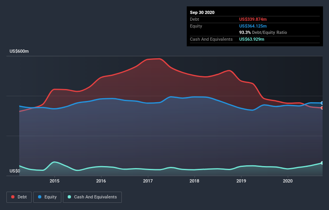Viewport: 329px width, 210px height.
Task: Select the 2016 x-axis label
Action: tap(101, 181)
